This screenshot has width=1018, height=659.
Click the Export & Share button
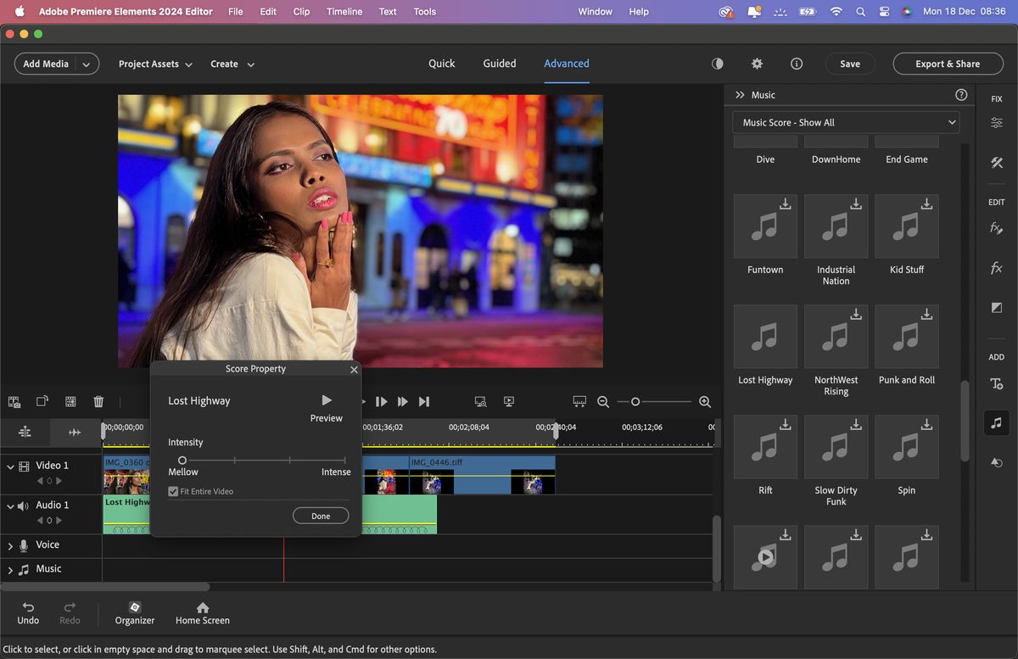(x=948, y=64)
